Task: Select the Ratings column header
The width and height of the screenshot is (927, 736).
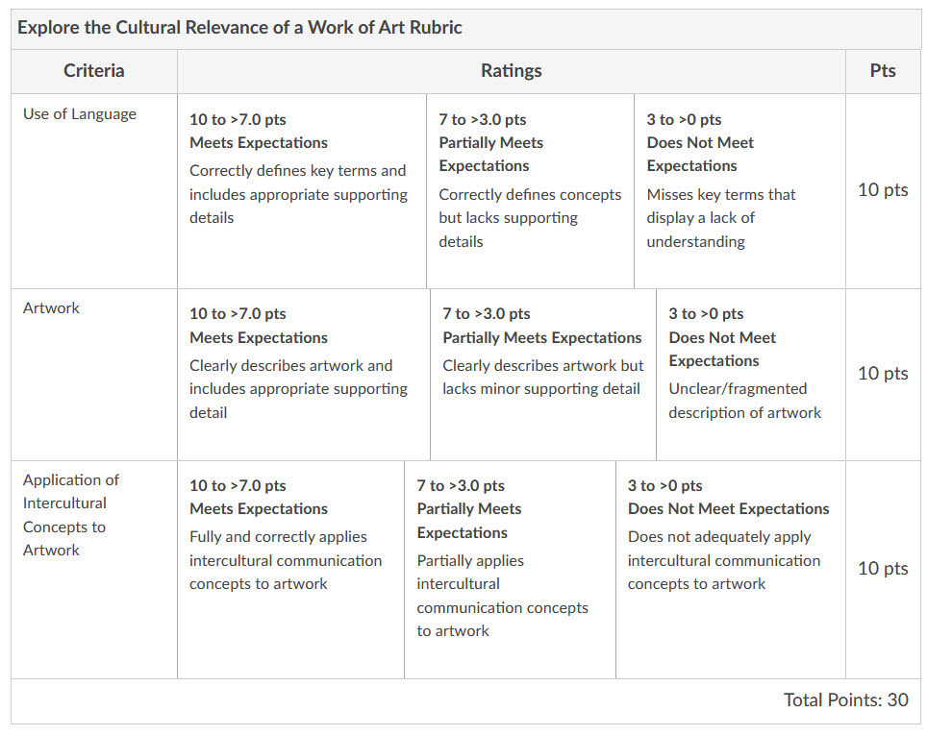Action: click(511, 71)
